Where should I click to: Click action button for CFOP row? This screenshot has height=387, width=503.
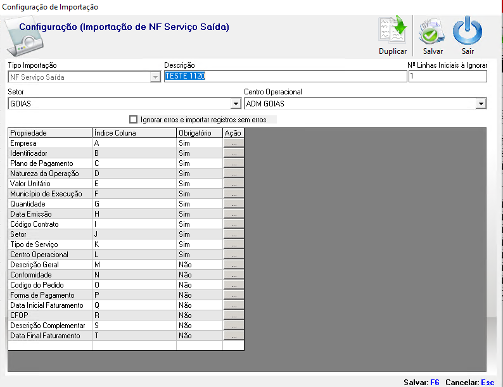(234, 315)
